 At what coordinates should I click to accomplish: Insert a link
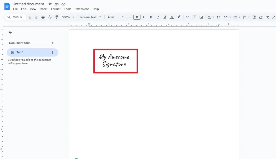[x=187, y=17]
